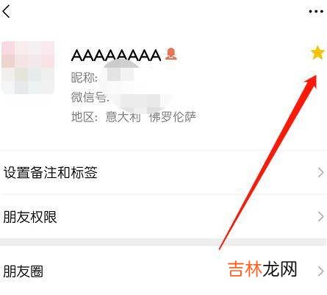
Task: Tap the chevron on 朋友权限 row
Action: click(x=320, y=217)
